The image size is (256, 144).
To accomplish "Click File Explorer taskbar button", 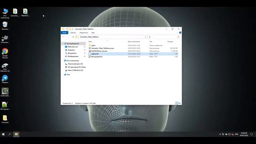I will tap(16, 134).
